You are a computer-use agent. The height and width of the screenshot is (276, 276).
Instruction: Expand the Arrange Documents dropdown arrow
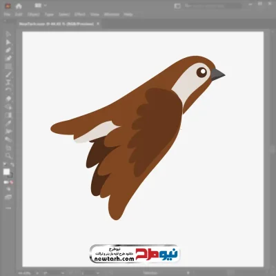[46, 6]
